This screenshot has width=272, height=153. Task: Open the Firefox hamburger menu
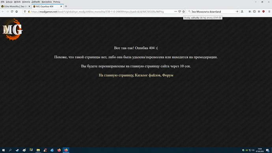tap(269, 11)
